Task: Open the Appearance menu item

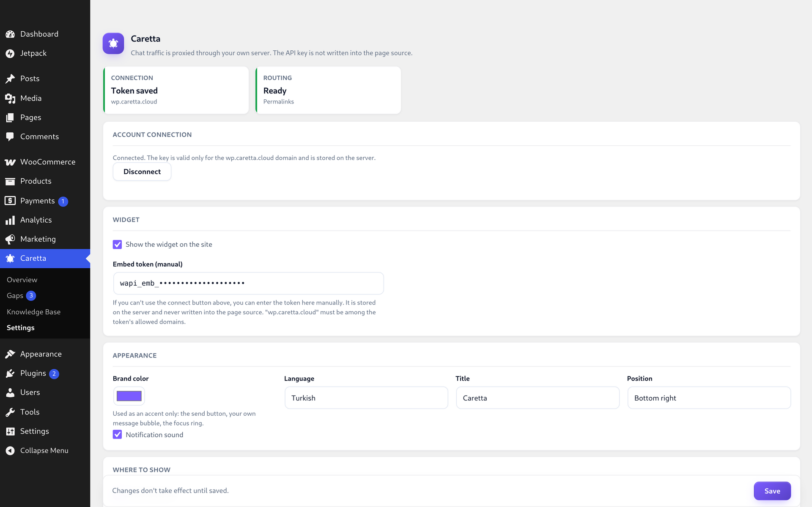Action: (x=45, y=354)
